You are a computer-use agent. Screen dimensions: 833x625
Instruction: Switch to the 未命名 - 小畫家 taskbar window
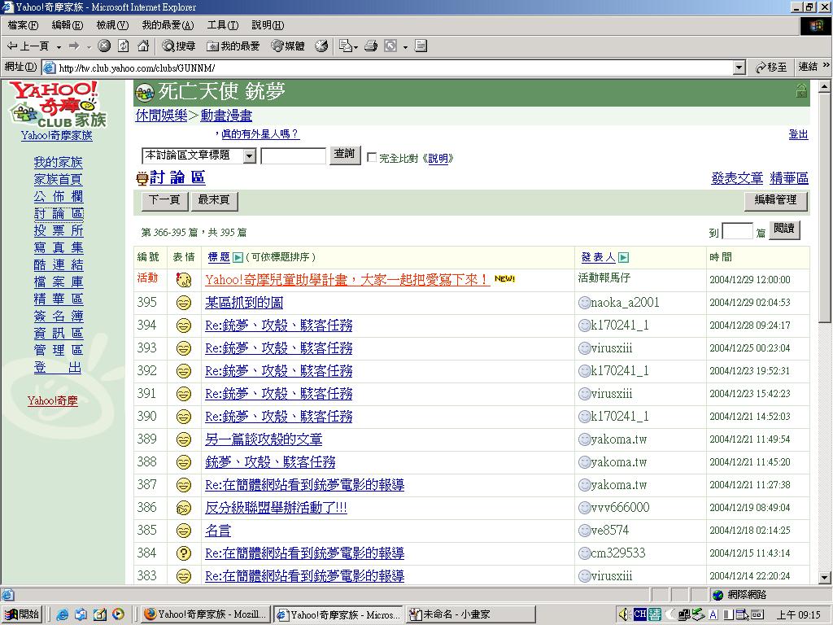470,614
